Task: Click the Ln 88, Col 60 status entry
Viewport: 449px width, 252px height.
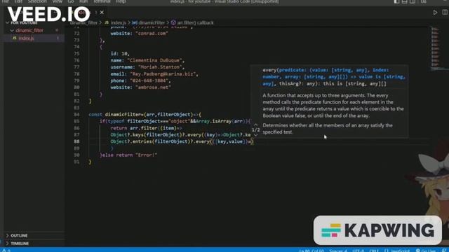Action: pyautogui.click(x=311, y=251)
